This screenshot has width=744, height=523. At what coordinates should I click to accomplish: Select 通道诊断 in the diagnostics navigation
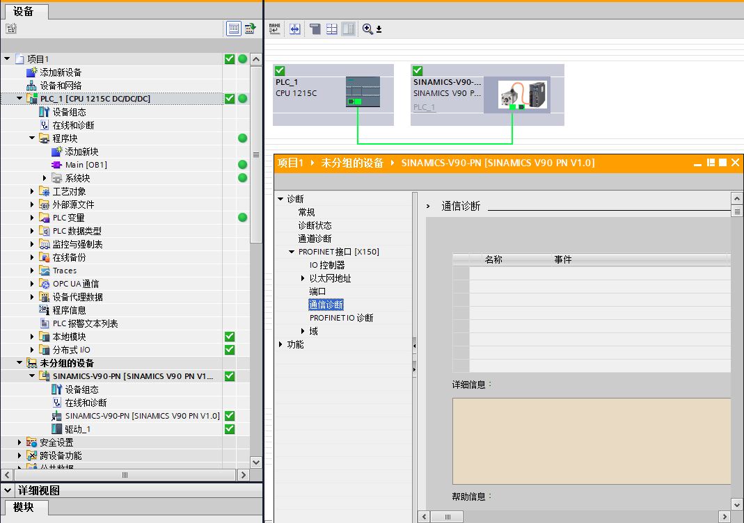(x=315, y=239)
